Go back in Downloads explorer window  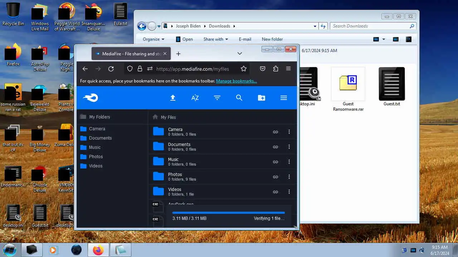coord(142,26)
